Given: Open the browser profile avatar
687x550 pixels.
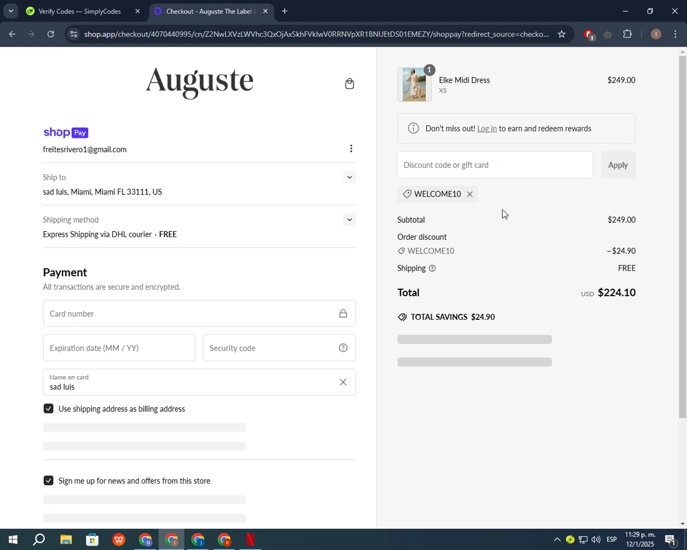Looking at the screenshot, I should [656, 34].
